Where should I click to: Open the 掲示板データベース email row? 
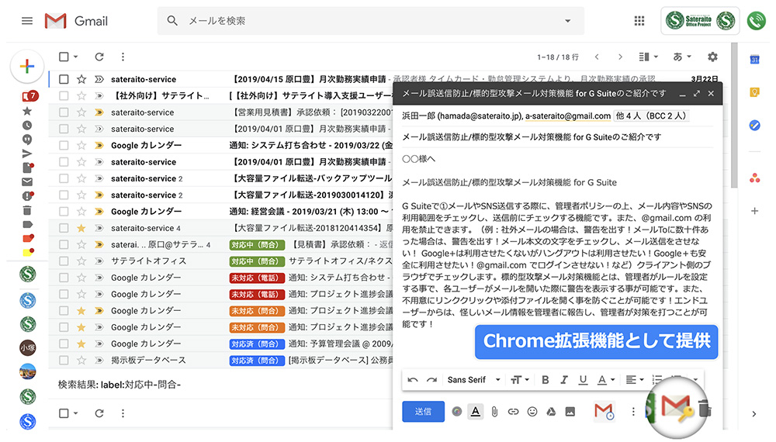(x=220, y=361)
